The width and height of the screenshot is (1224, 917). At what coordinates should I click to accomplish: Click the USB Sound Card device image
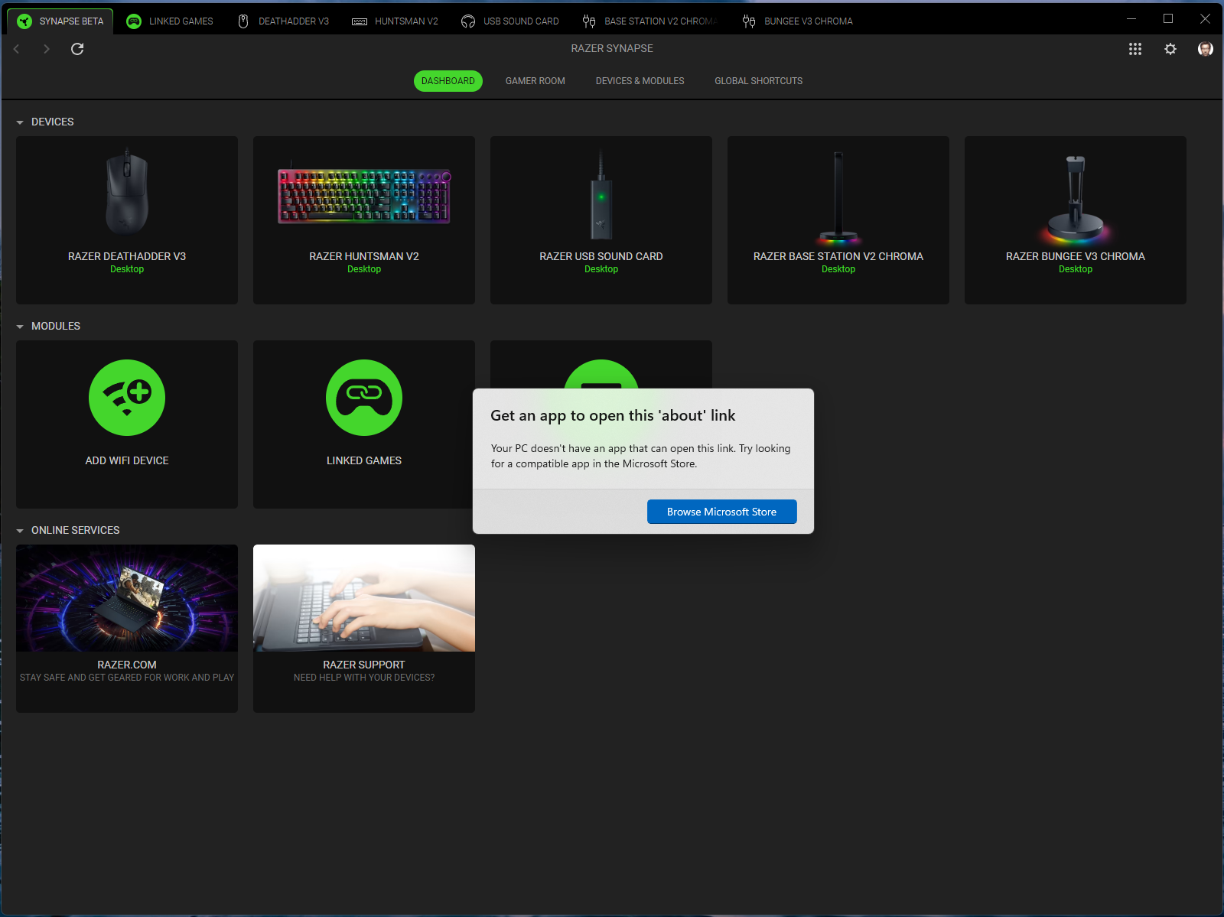tap(601, 195)
